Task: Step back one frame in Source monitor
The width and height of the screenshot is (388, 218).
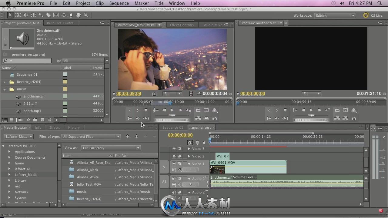Action: 164,110
